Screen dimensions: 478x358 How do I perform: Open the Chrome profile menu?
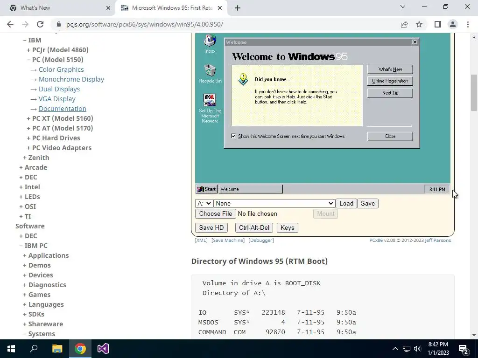453,24
